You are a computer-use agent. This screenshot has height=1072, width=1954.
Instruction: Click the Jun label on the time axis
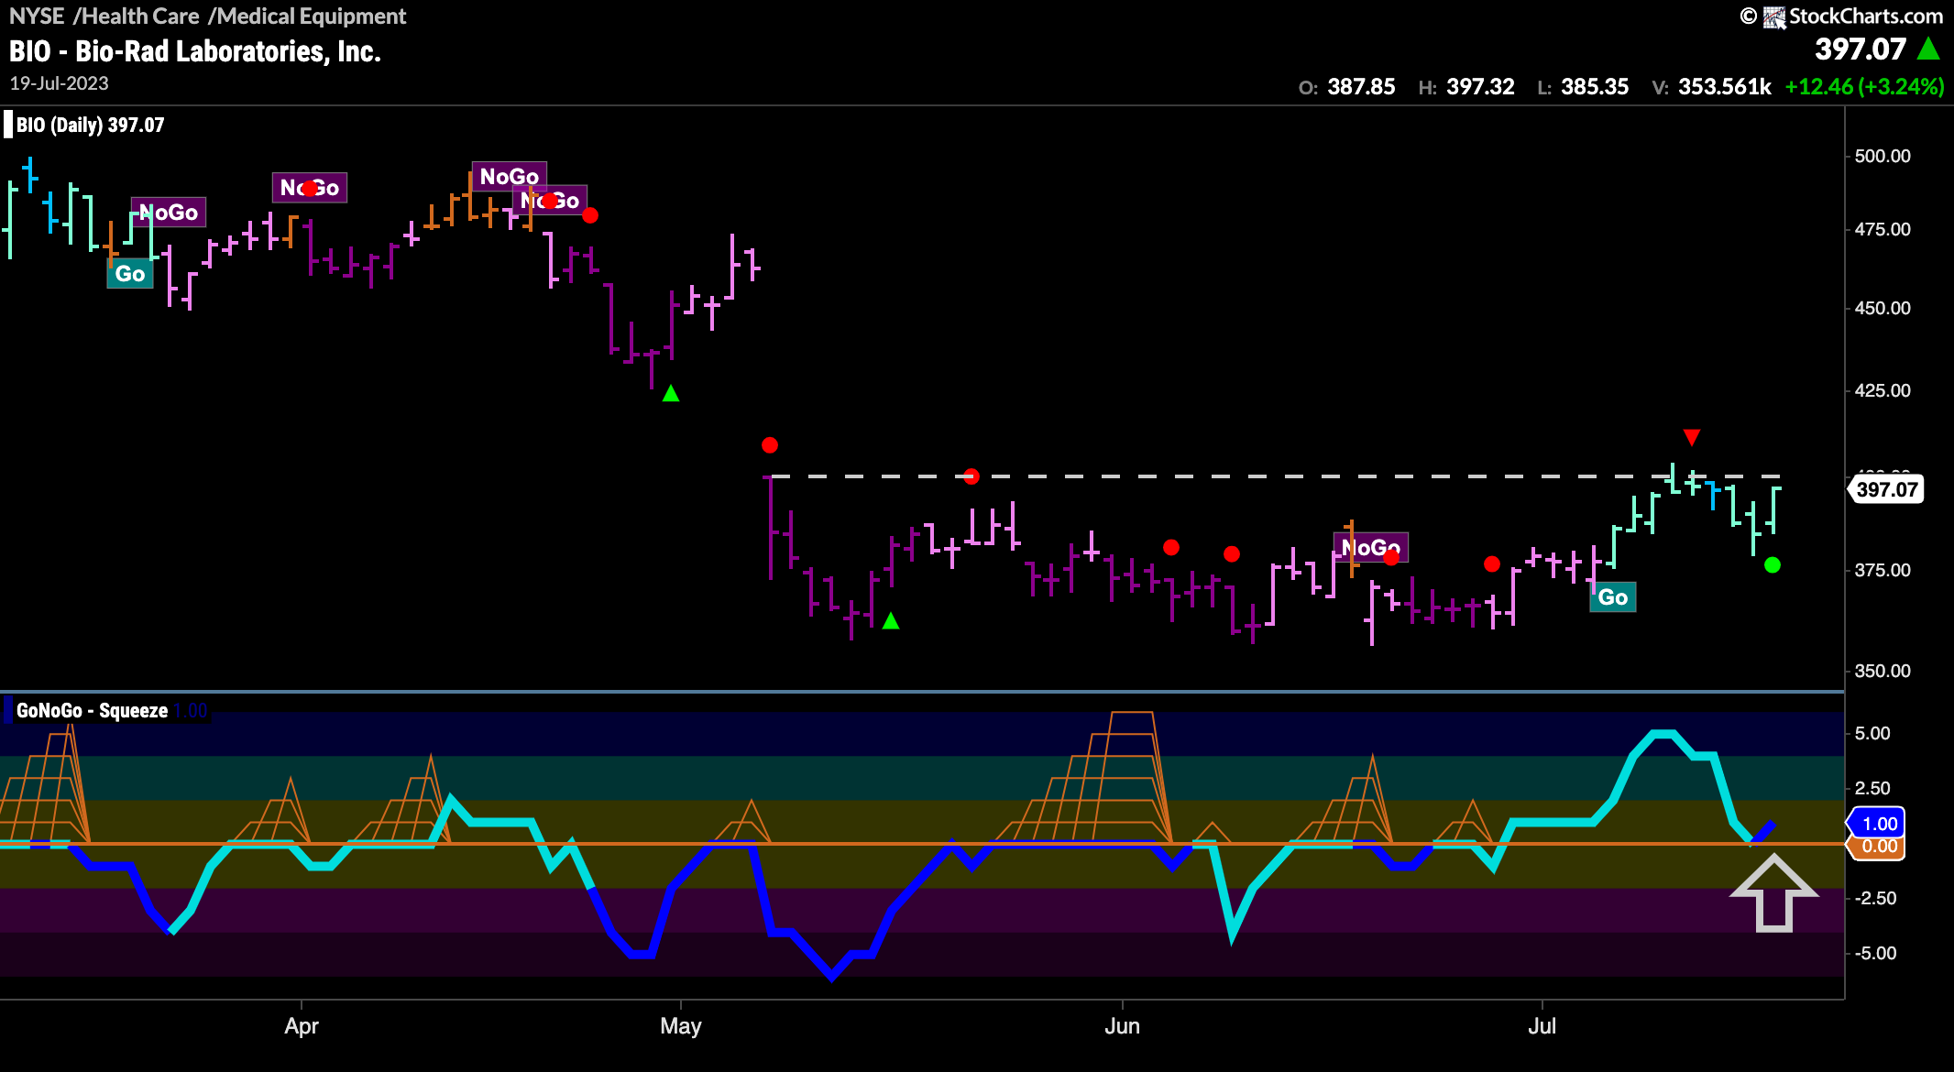pyautogui.click(x=1123, y=1025)
